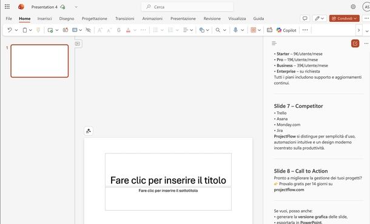Switch to the Inserisci tab
Image resolution: width=370 pixels, height=224 pixels.
[x=44, y=18]
